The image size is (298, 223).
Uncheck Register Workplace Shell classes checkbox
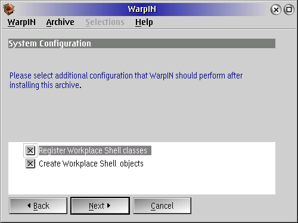click(30, 150)
